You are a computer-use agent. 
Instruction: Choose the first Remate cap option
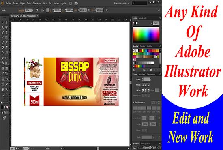[x=143, y=85]
